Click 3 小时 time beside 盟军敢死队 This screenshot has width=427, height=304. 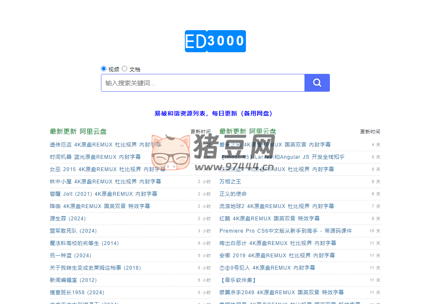coord(204,231)
